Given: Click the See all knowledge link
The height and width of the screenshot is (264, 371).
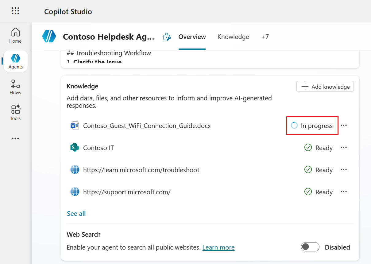Looking at the screenshot, I should [x=76, y=214].
